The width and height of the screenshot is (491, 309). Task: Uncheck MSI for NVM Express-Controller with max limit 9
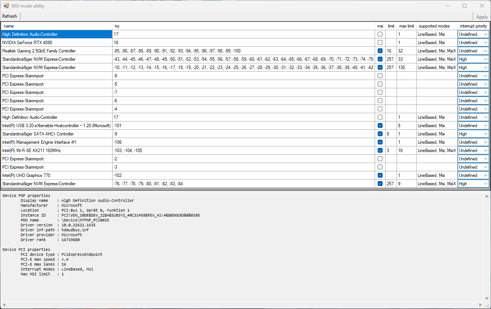[380, 184]
